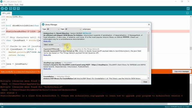
Task: Click the library search field containing arduinojson
Action: point(116,29)
